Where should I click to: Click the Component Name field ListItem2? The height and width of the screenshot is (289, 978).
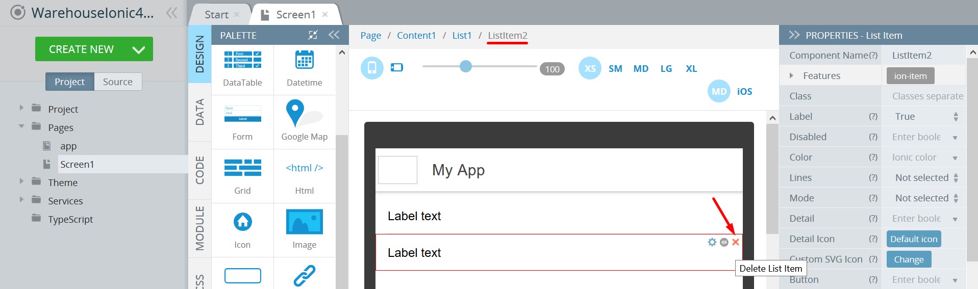click(924, 55)
